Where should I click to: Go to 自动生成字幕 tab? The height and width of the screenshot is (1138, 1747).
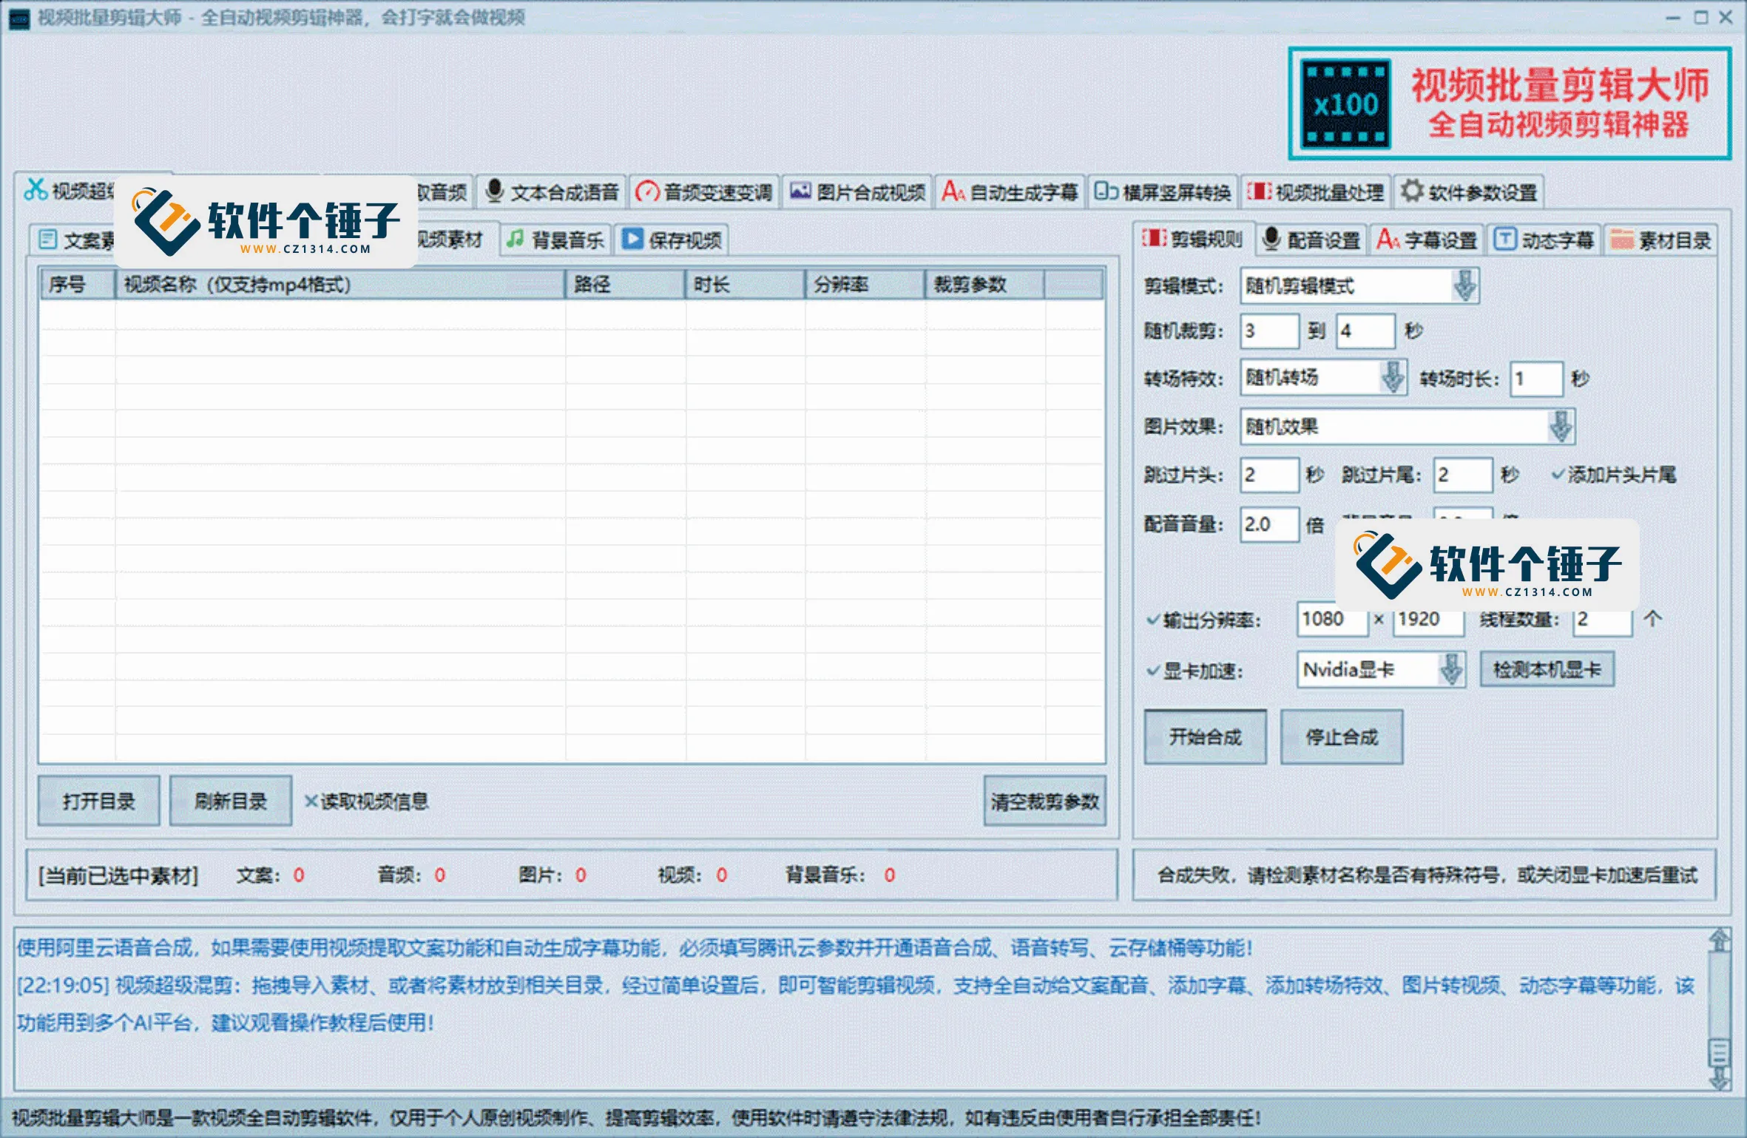(1010, 192)
